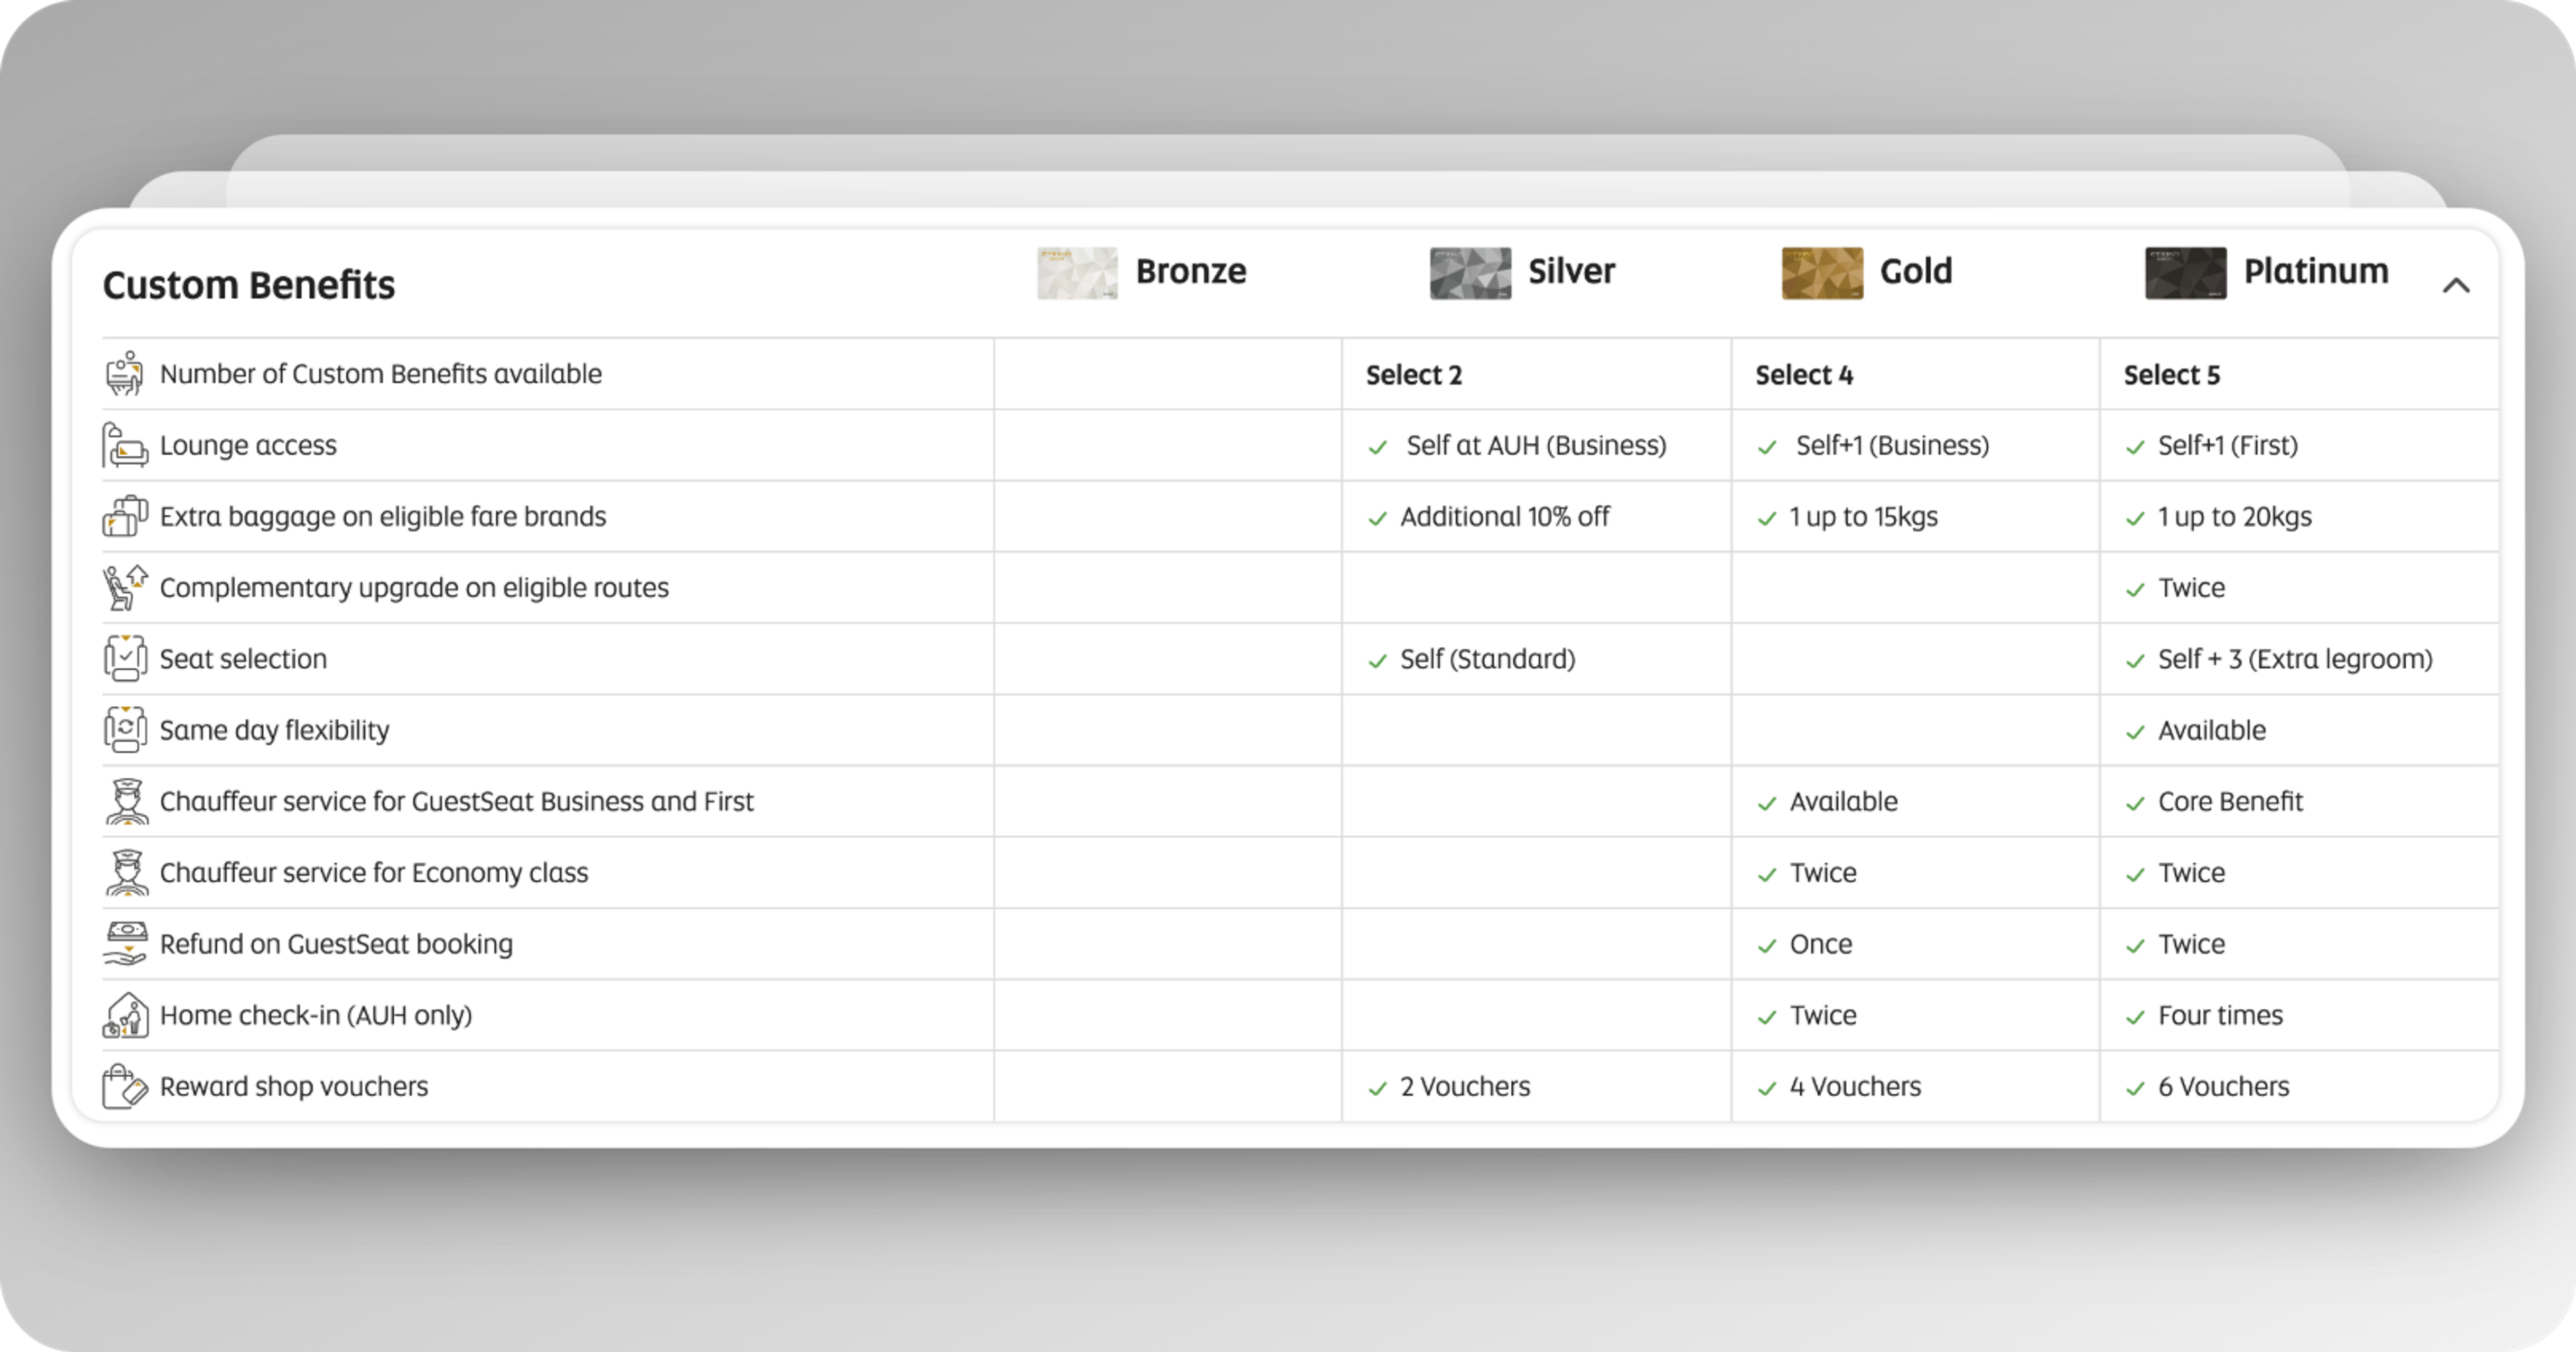This screenshot has height=1352, width=2576.
Task: Click the Gold 4 Vouchers checkmark
Action: pyautogui.click(x=1767, y=1088)
